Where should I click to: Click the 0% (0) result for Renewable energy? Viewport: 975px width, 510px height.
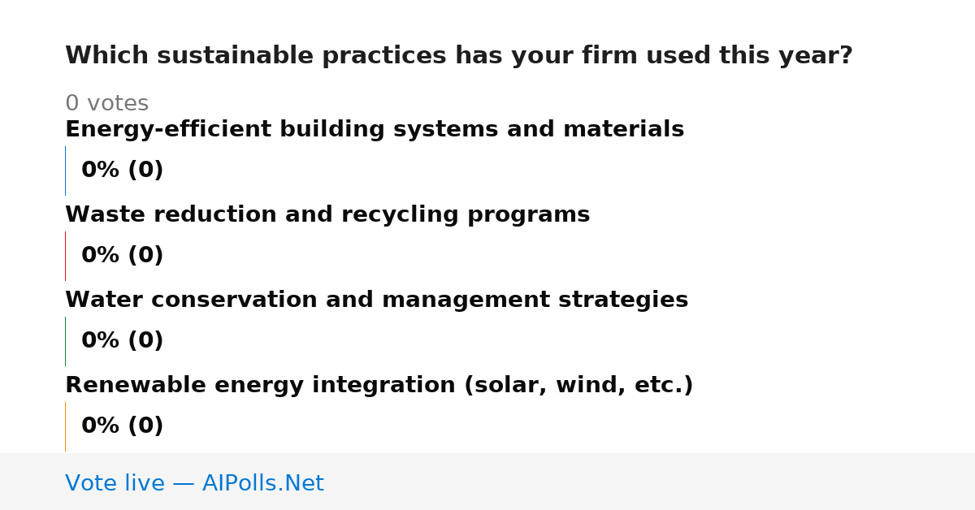point(123,426)
